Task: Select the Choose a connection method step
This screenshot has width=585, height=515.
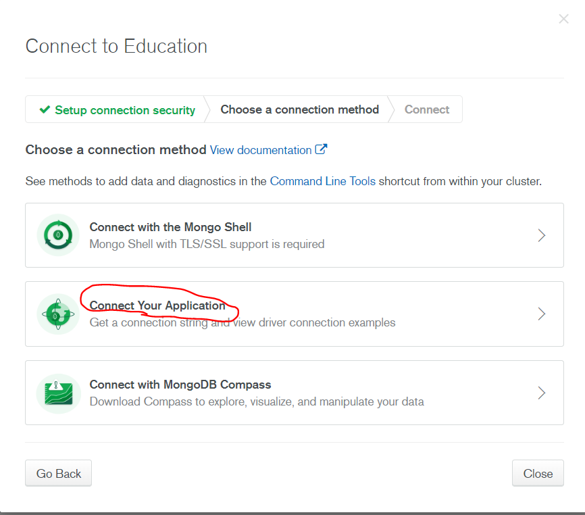Action: 299,109
